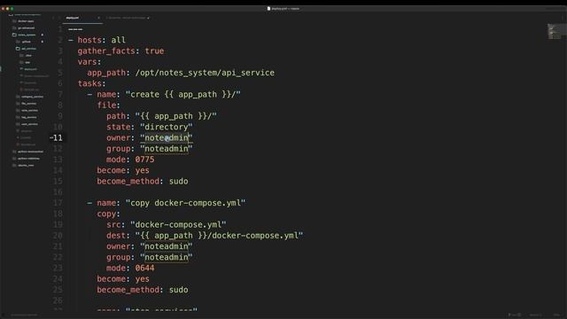The width and height of the screenshot is (567, 319).
Task: Click line number 17 in the gutter
Action: click(58, 203)
